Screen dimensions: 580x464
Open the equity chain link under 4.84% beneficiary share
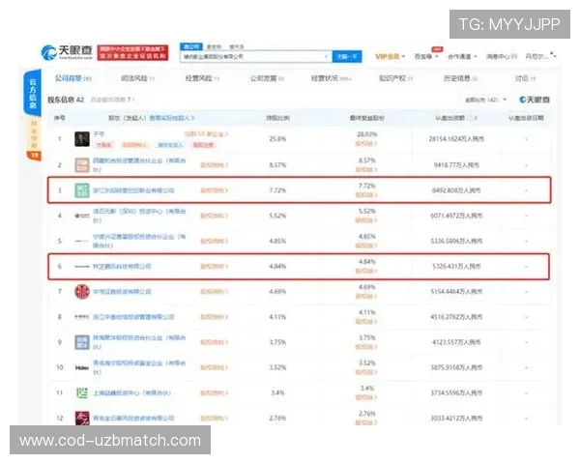point(366,271)
